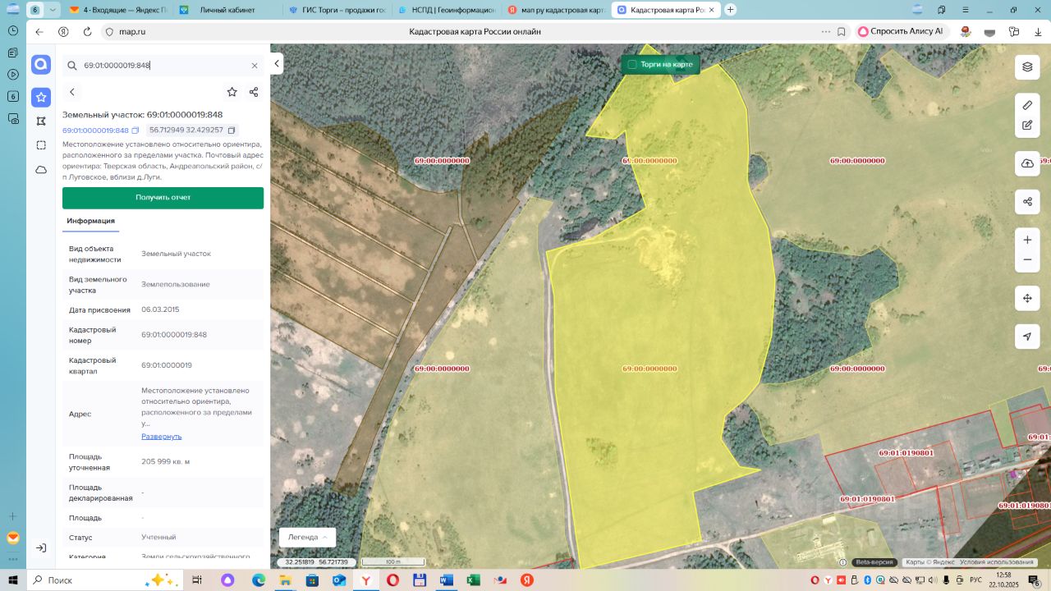Click the cloud upload icon on map
Viewport: 1051px width, 591px height.
[1027, 163]
